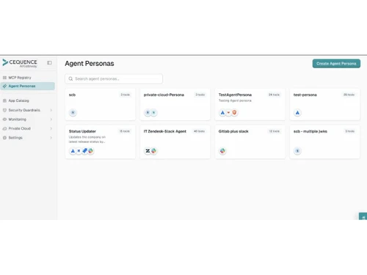Click the Create Agent Persona button
367x275 pixels.
click(x=336, y=64)
